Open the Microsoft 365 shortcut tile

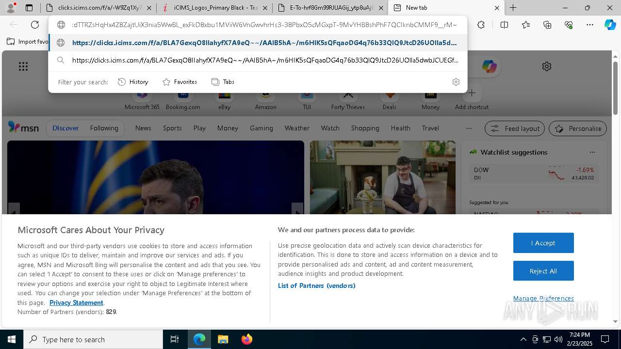tap(142, 100)
